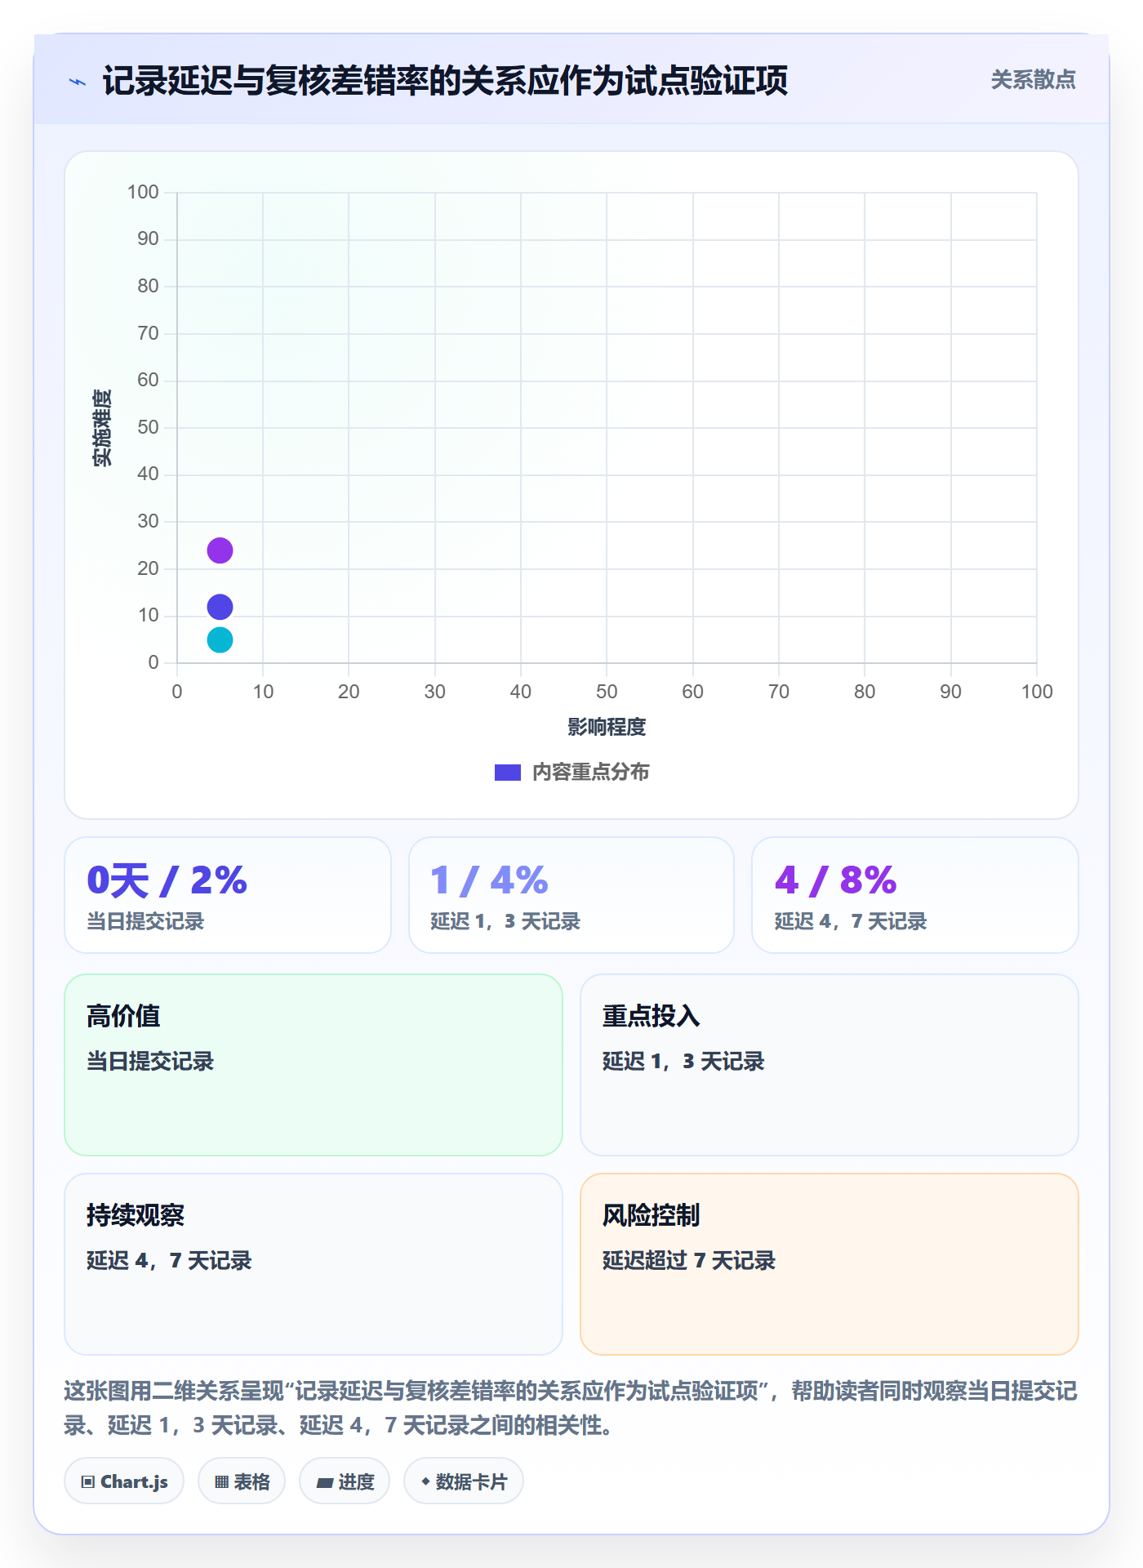
Task: Click the main title 记录延迟与复核差错率
Action: [x=445, y=82]
